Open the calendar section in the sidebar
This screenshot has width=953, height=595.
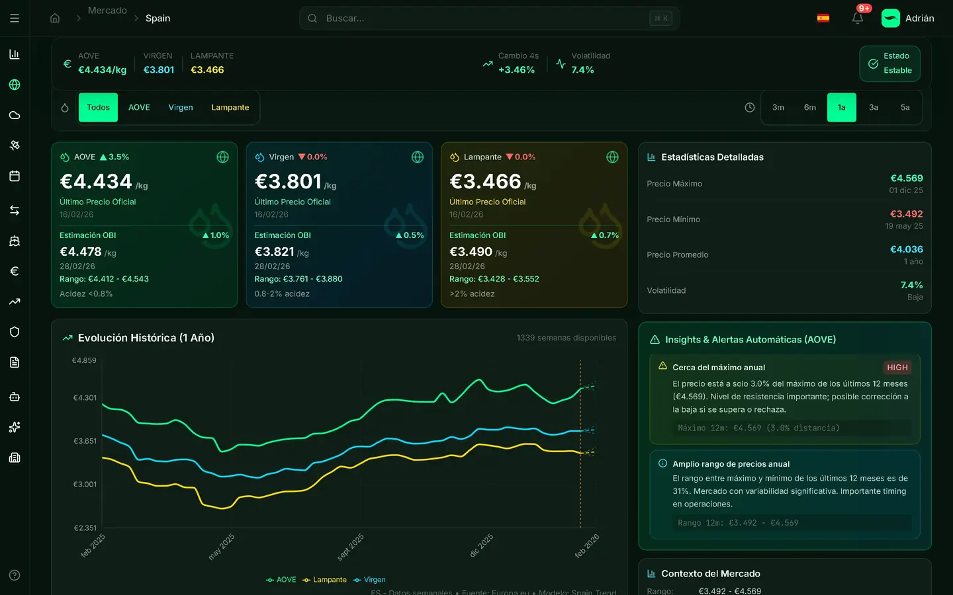pos(15,175)
